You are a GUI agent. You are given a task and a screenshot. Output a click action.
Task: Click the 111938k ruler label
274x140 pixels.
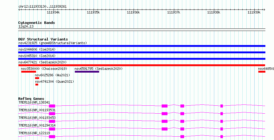(214, 12)
